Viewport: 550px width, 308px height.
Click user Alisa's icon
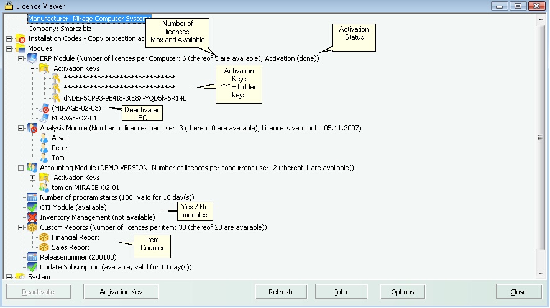pos(44,138)
